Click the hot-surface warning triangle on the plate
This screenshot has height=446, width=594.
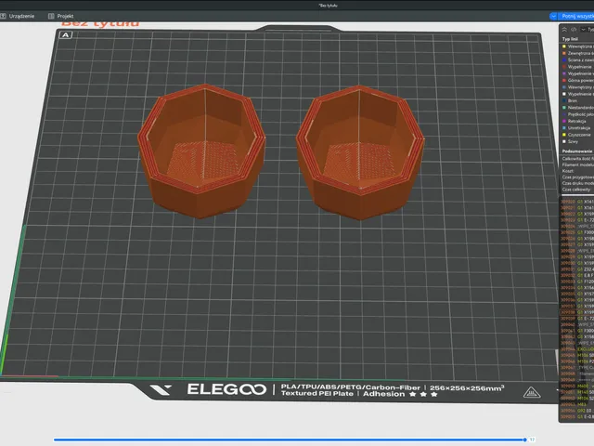[x=531, y=392]
